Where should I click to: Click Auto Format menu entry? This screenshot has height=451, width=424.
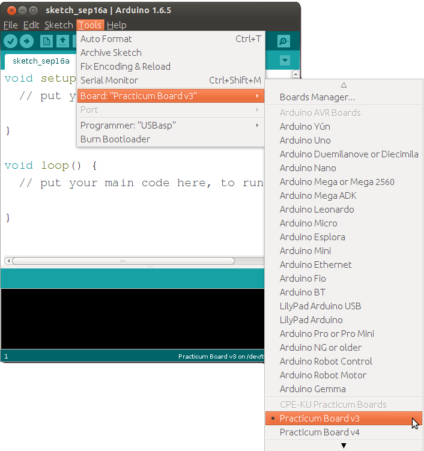pos(106,39)
